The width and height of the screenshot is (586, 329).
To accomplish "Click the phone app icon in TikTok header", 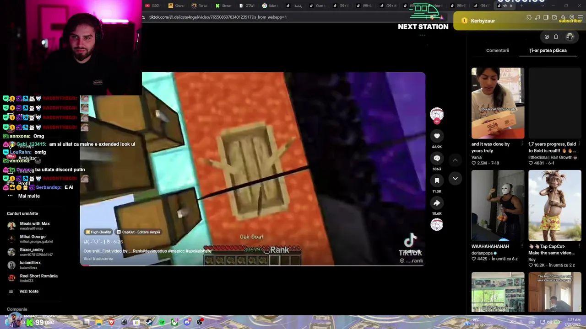I will pyautogui.click(x=556, y=37).
